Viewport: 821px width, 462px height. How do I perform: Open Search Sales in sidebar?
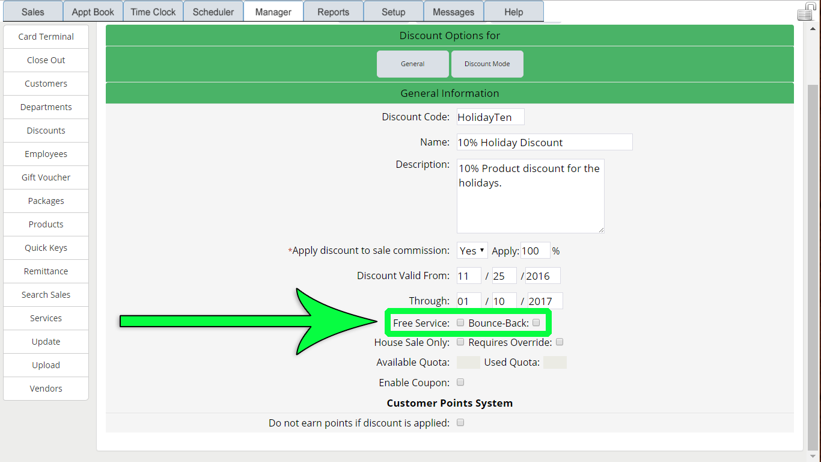tap(46, 295)
